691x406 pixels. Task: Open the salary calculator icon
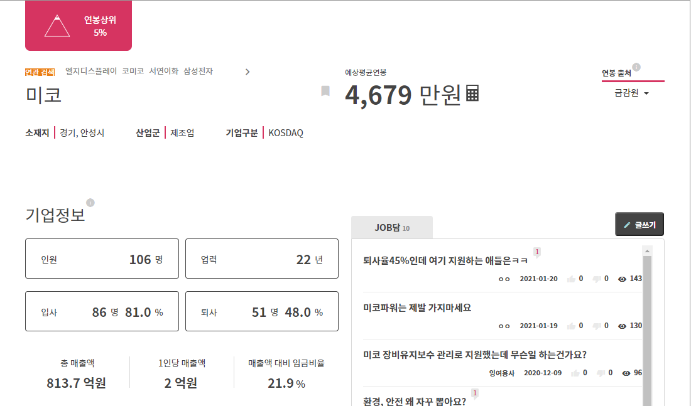tap(472, 93)
